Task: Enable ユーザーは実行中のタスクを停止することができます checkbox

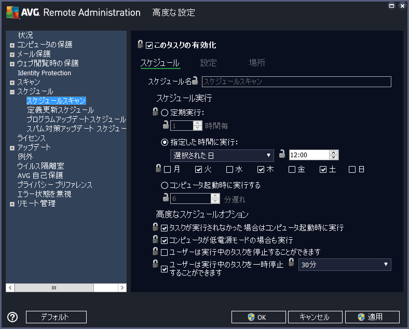Action: (164, 252)
